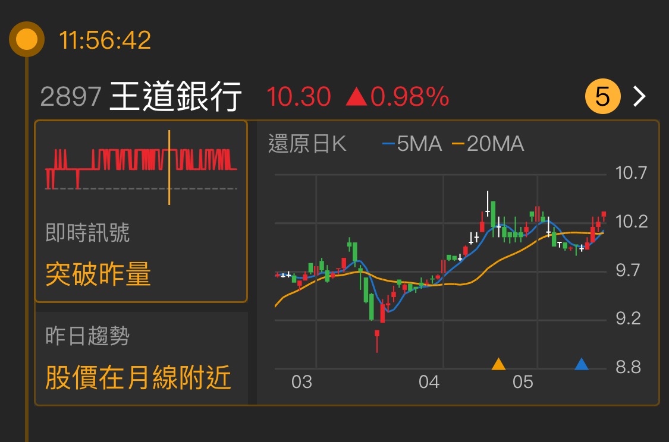
Task: Click the orange cursor line in the signal chart
Action: (168, 165)
